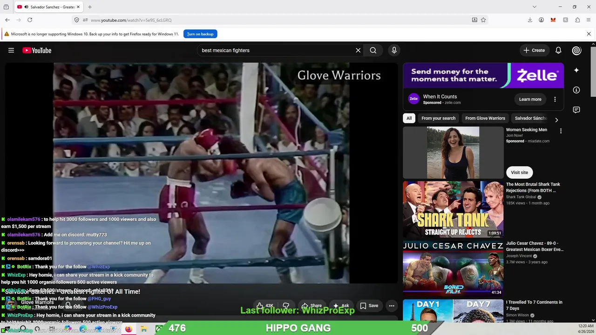This screenshot has width=596, height=335.
Task: Click the Women Seeking Men ad image
Action: [453, 153]
